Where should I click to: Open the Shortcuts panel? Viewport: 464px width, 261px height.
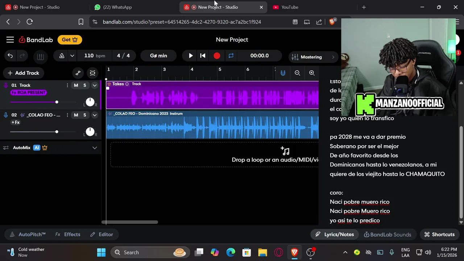pos(439,234)
